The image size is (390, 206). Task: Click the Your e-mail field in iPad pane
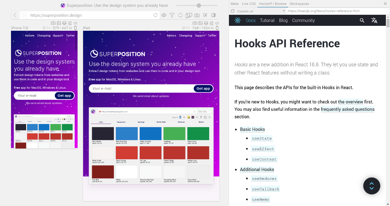(141, 88)
